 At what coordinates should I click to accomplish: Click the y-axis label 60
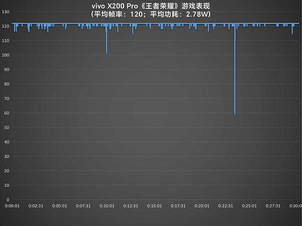coord(7,113)
